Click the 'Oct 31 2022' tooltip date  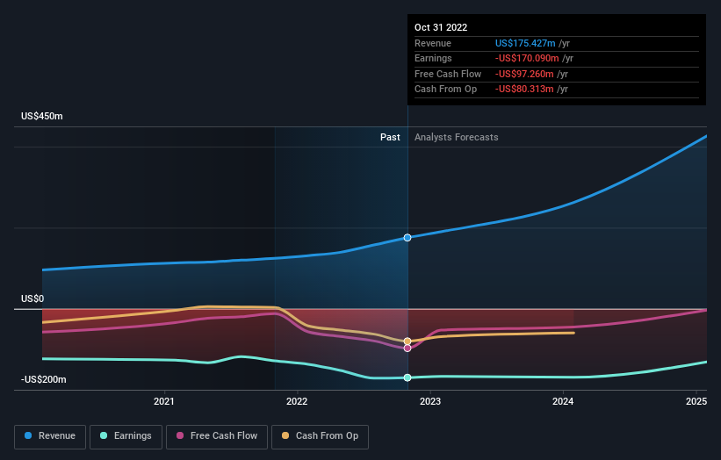pos(441,27)
